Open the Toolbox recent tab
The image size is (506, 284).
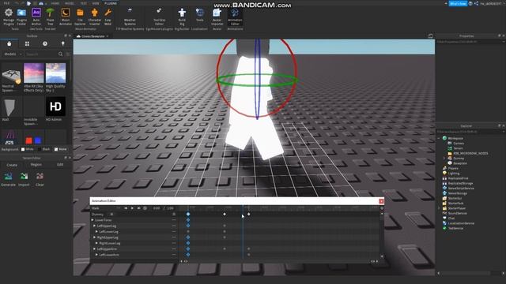[45, 44]
